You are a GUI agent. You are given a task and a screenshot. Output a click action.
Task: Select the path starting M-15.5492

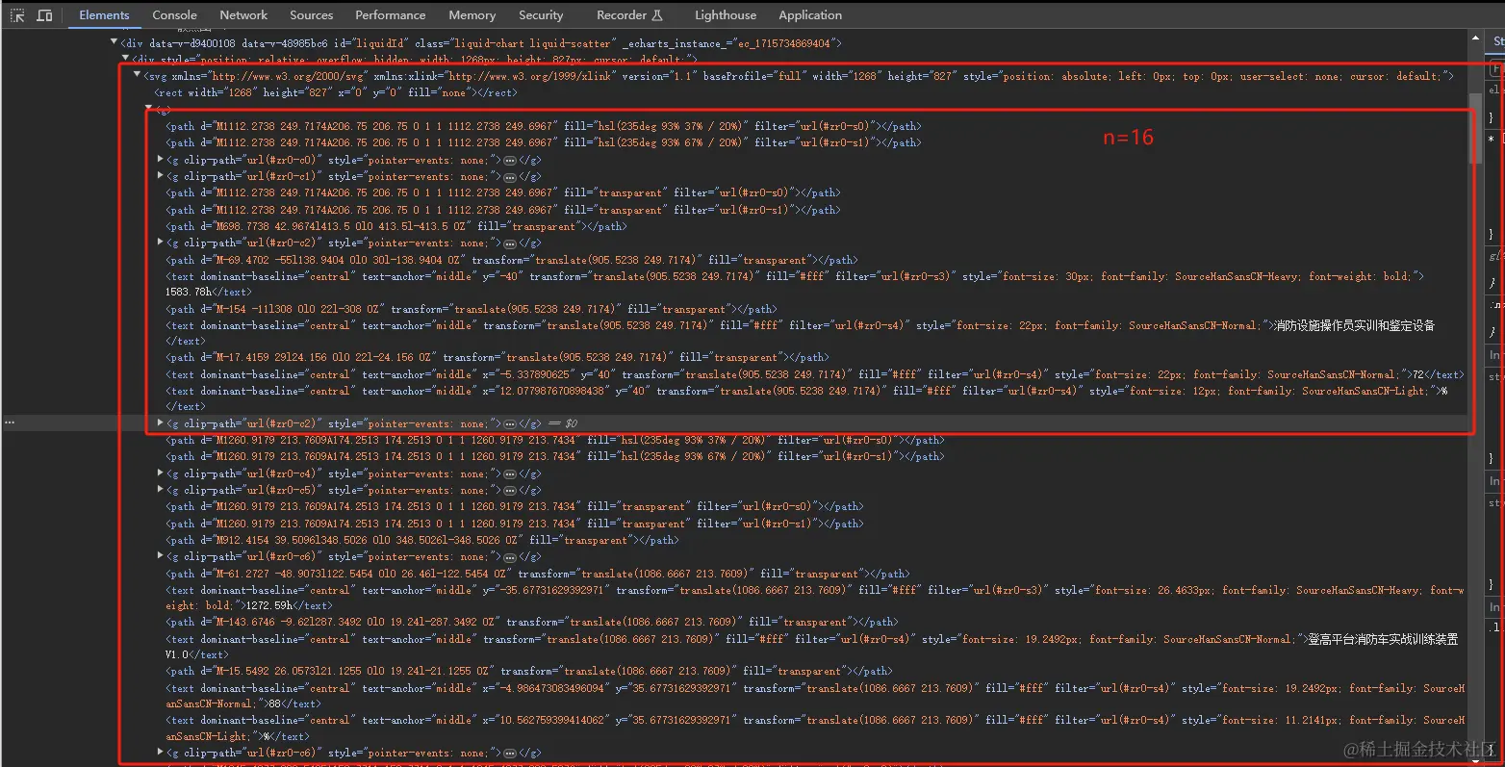[x=528, y=671]
